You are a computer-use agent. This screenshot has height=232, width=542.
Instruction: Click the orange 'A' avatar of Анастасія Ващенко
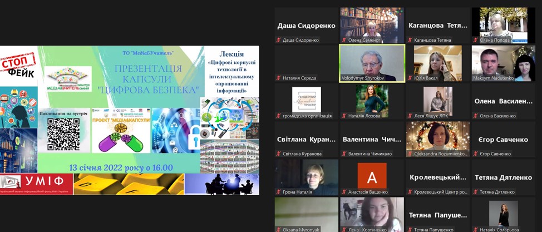[372, 175]
